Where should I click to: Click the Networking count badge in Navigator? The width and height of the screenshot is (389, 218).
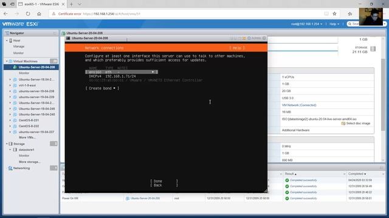pyautogui.click(x=53, y=168)
